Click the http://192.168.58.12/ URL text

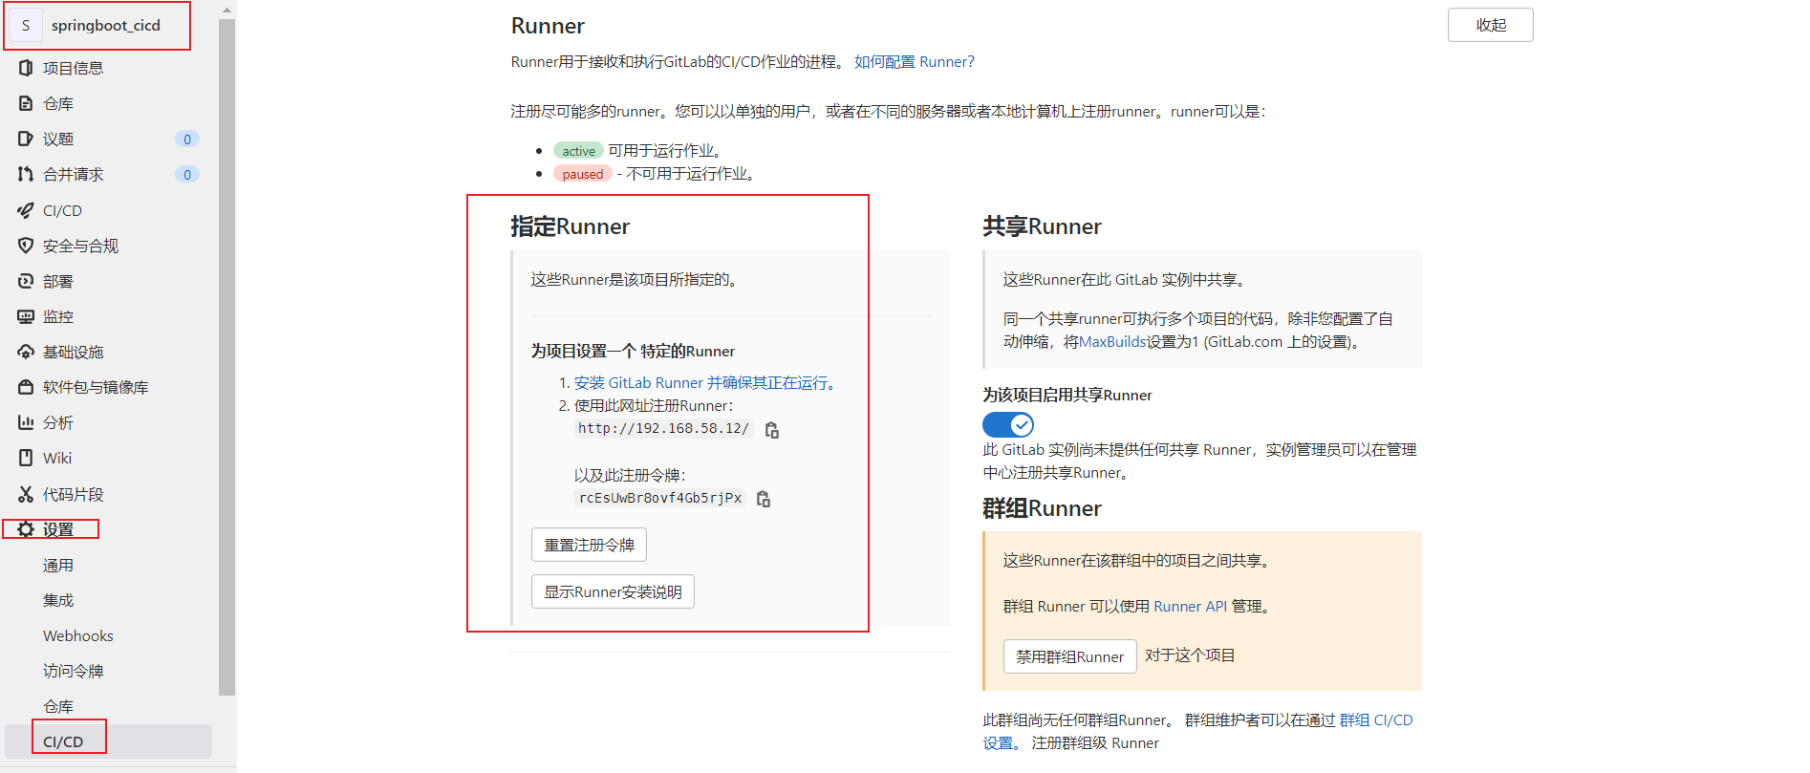tap(663, 428)
